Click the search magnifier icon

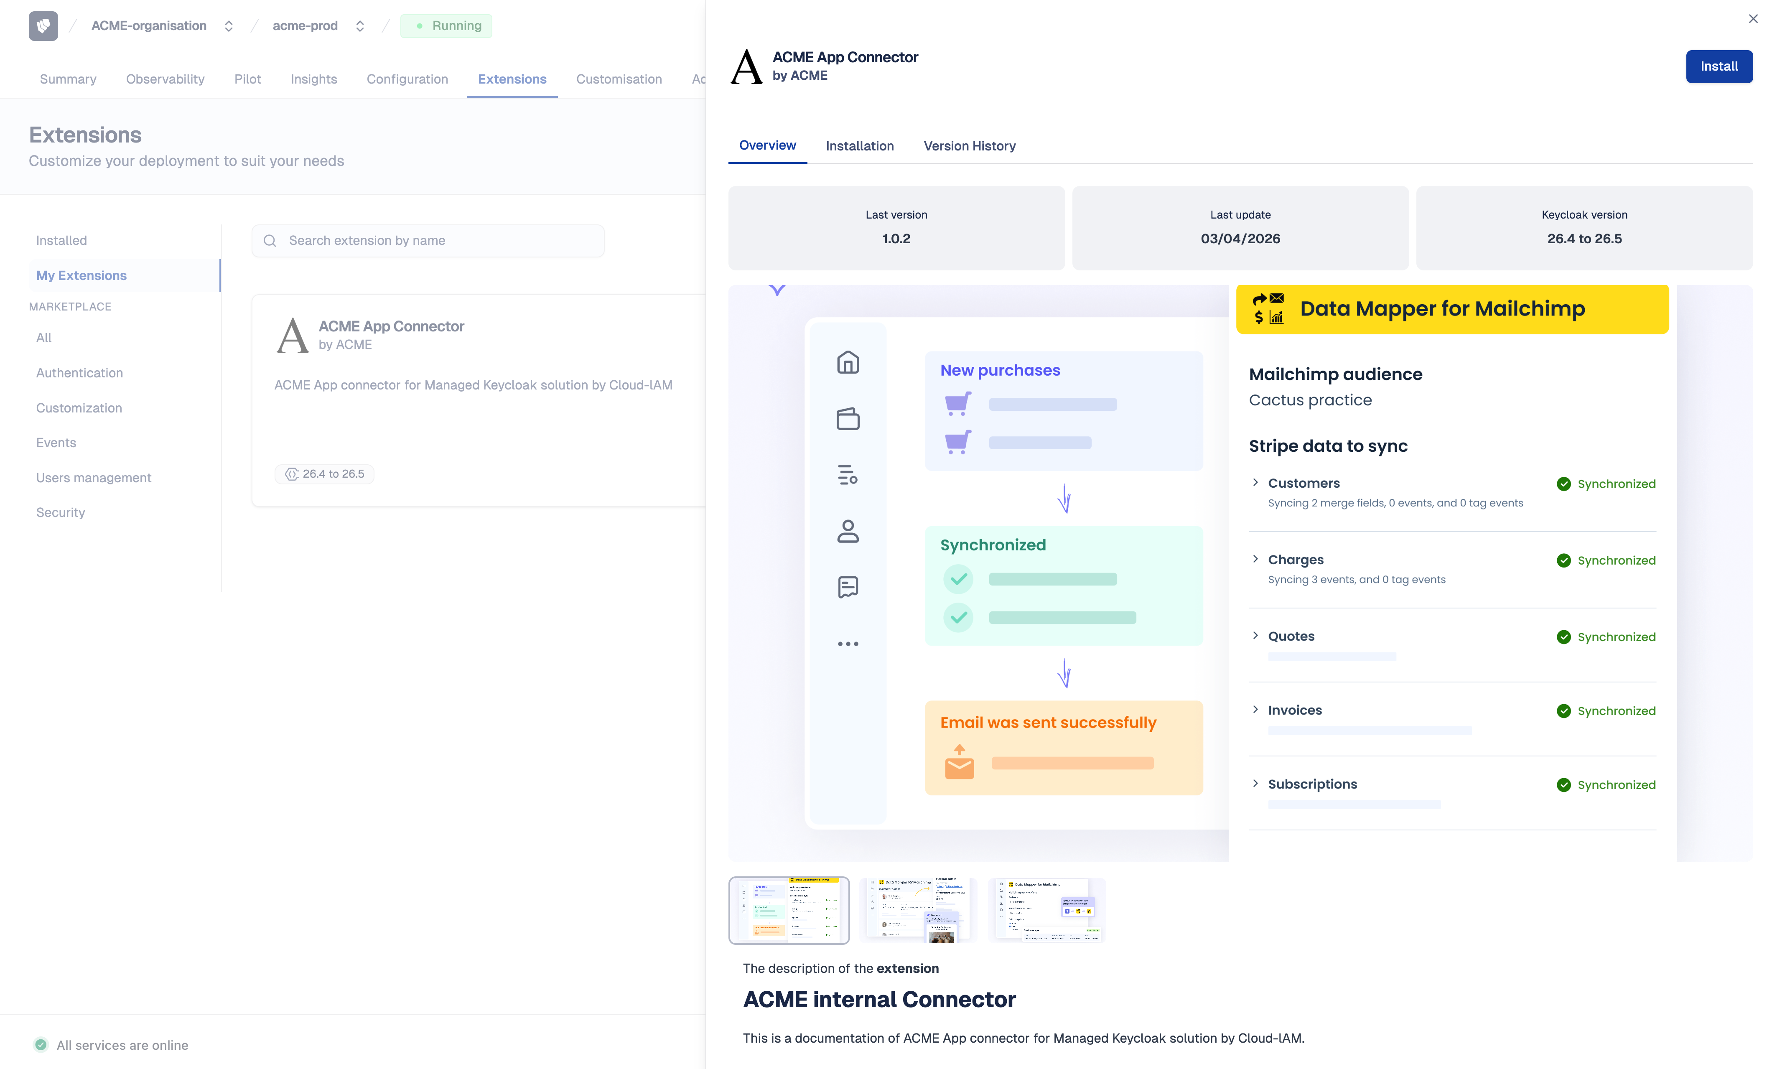click(270, 241)
